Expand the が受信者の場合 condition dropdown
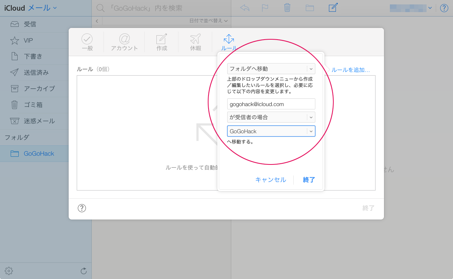The width and height of the screenshot is (453, 279). (x=271, y=117)
